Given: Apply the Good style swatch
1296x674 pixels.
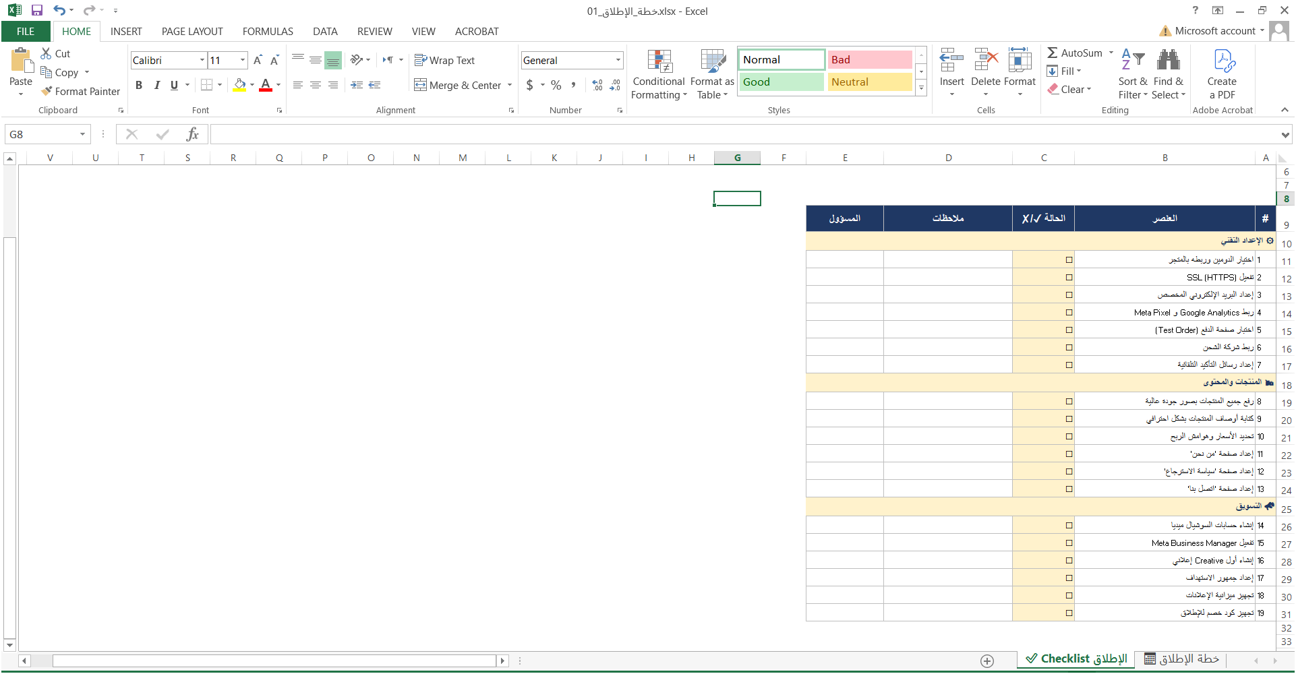Looking at the screenshot, I should [x=782, y=82].
